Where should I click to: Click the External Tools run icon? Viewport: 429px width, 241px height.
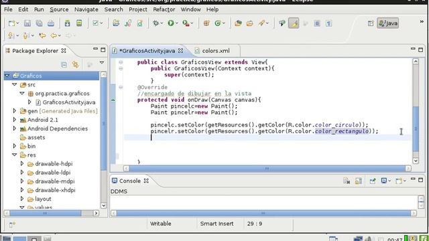186,23
